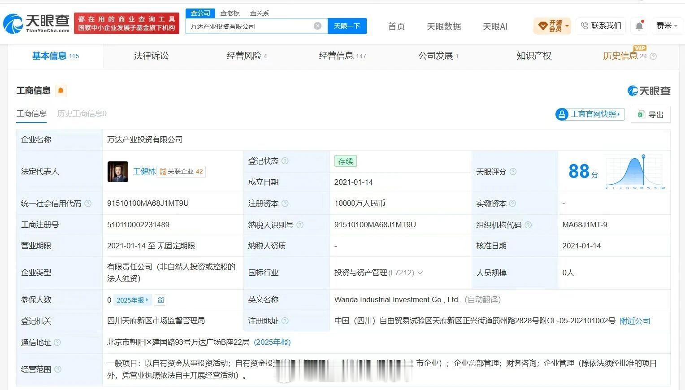
Task: Expand the 投资与资产管理 (L7212) industry chevron
Action: pos(420,273)
